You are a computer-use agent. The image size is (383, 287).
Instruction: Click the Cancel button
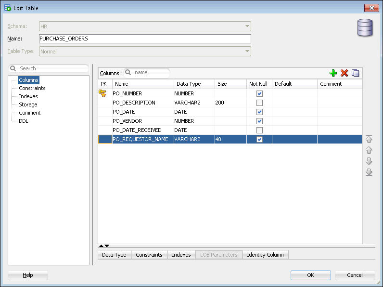pyautogui.click(x=355, y=275)
